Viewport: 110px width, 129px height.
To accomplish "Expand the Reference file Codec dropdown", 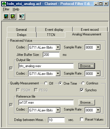I will [58, 110].
